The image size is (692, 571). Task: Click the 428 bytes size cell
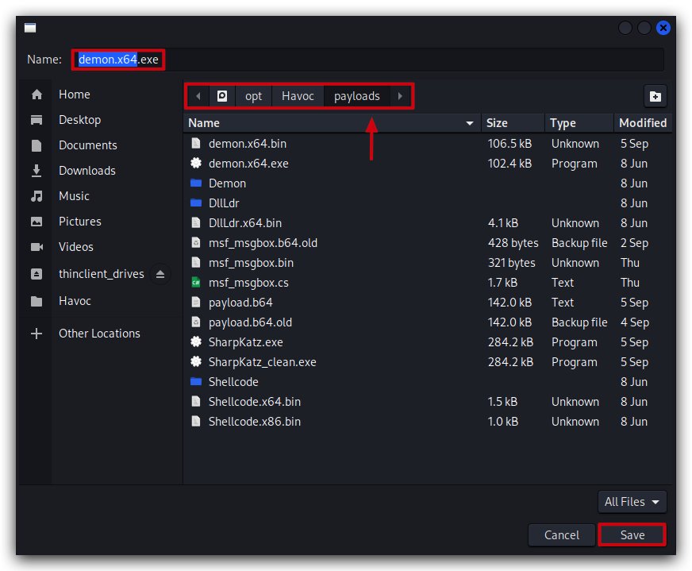click(x=513, y=243)
